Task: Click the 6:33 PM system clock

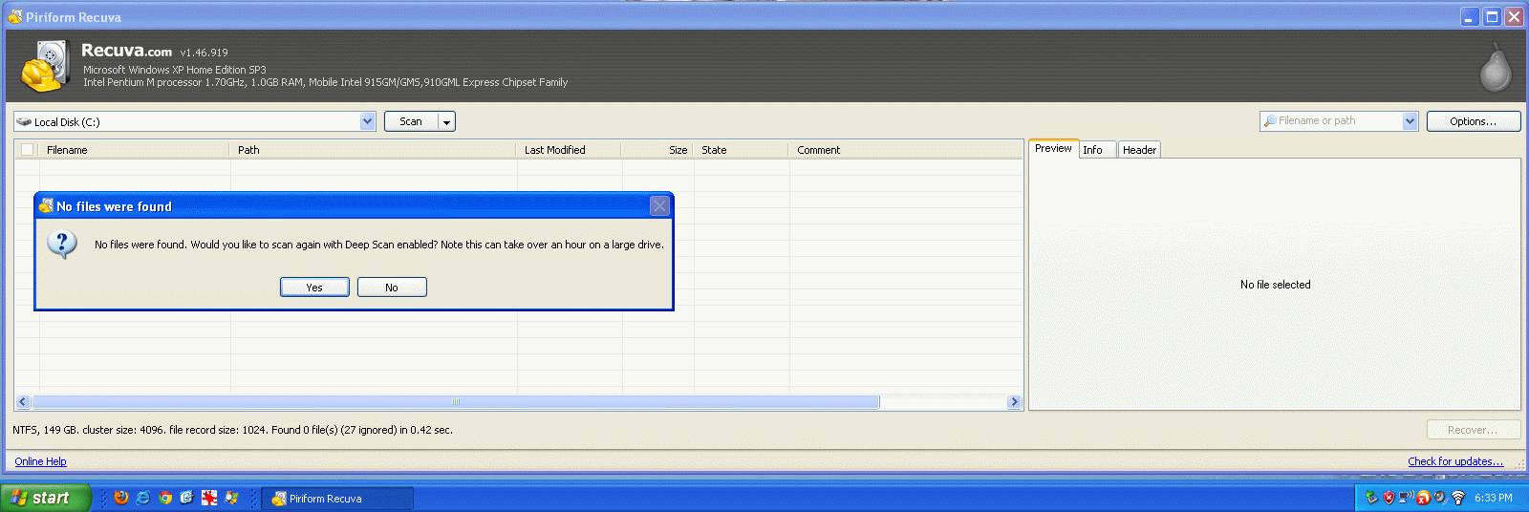Action: coord(1493,498)
